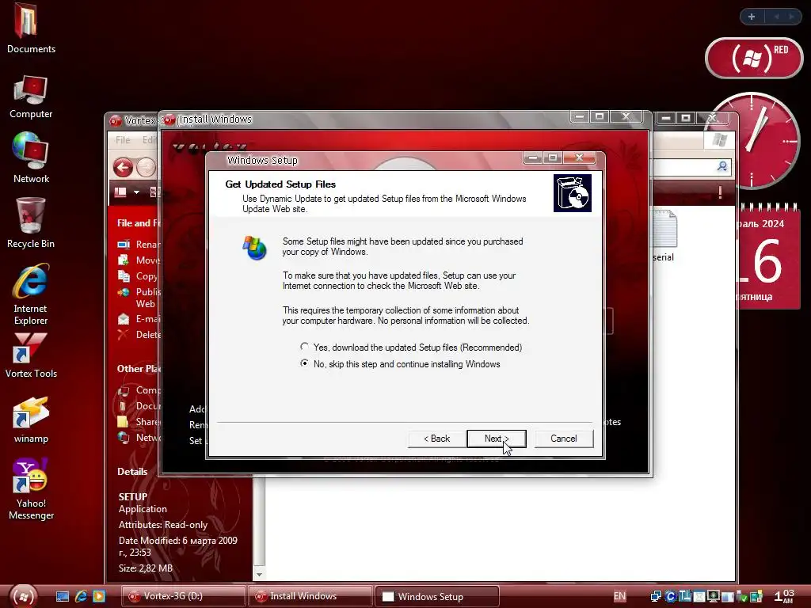Select 'Yes, download the updated Setup files' option

tap(304, 347)
